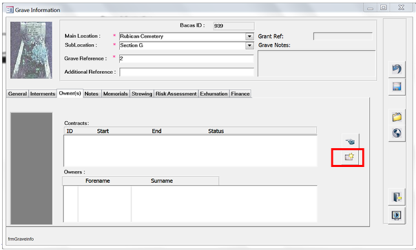The width and height of the screenshot is (416, 250).
Task: Click the monitor icon at sidebar bottom
Action: (397, 215)
